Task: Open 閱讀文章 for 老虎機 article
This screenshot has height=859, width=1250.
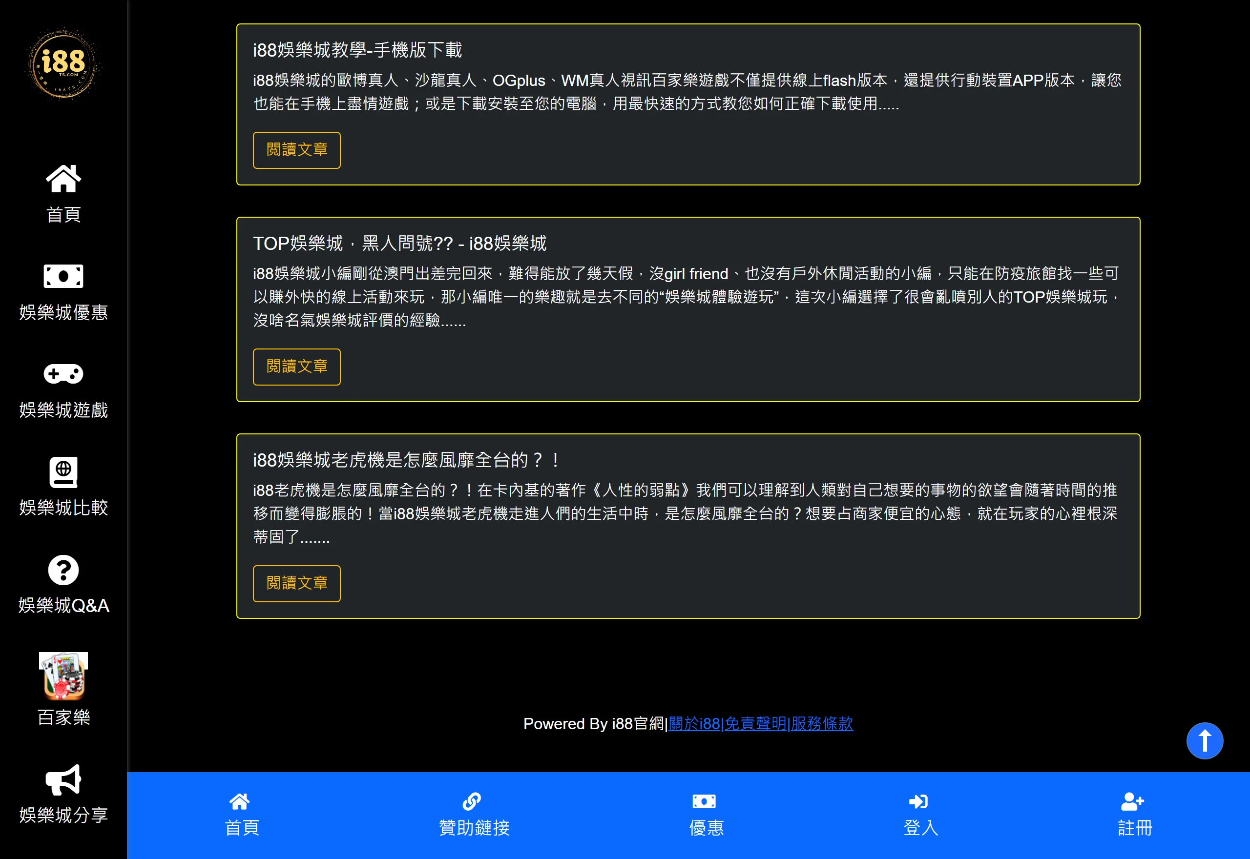Action: click(x=296, y=583)
